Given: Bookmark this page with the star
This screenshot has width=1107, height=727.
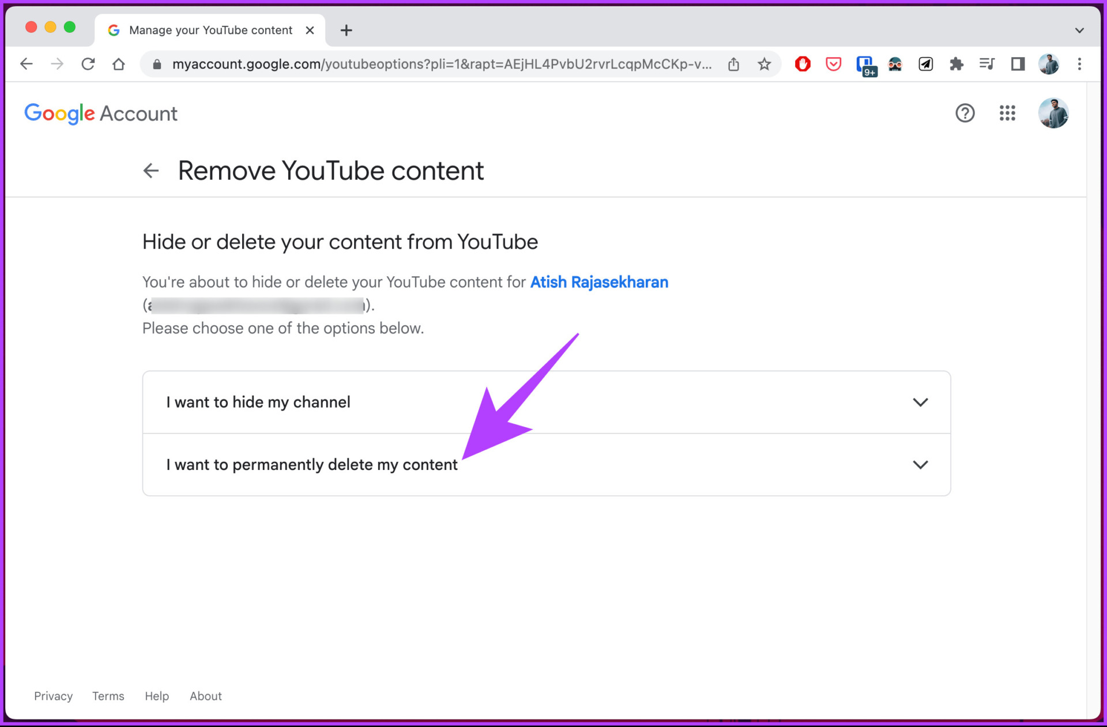Looking at the screenshot, I should (765, 64).
